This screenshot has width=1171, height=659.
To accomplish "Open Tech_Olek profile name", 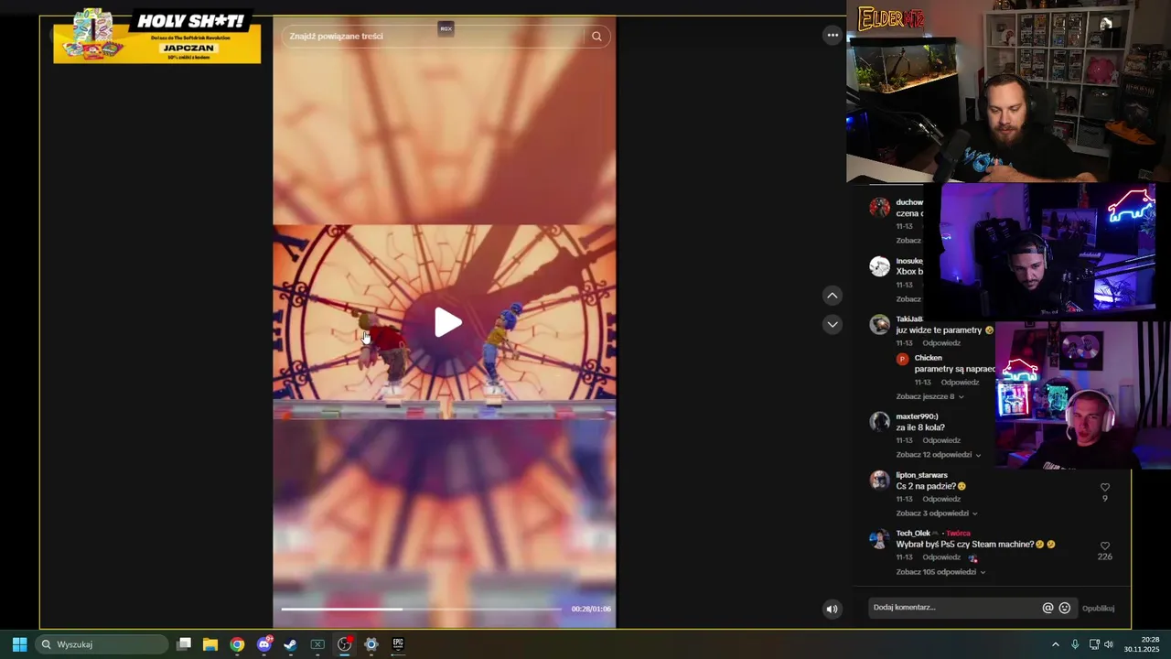I will pyautogui.click(x=913, y=534).
